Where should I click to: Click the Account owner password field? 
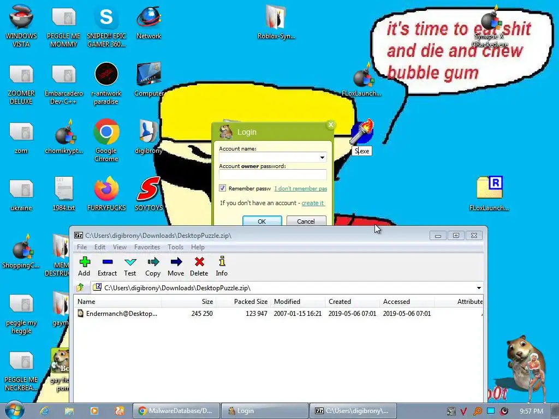[273, 175]
